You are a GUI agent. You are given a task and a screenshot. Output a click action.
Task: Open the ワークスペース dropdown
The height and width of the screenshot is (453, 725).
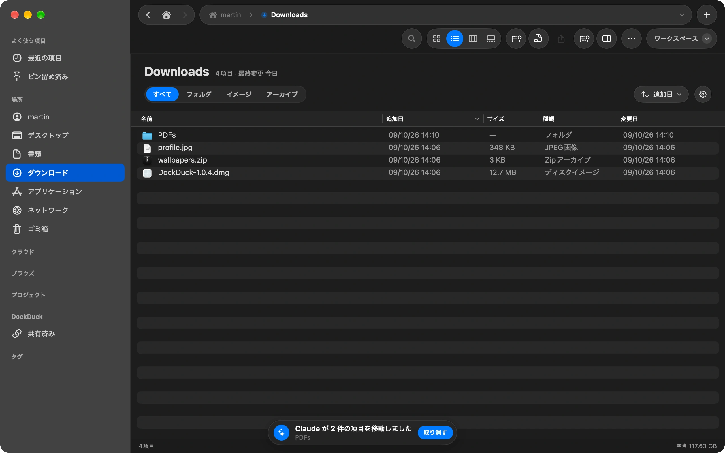click(682, 39)
